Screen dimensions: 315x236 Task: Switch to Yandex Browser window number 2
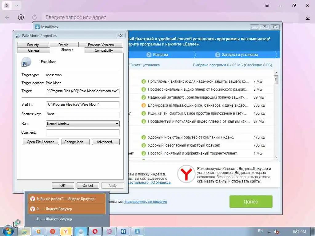67,209
